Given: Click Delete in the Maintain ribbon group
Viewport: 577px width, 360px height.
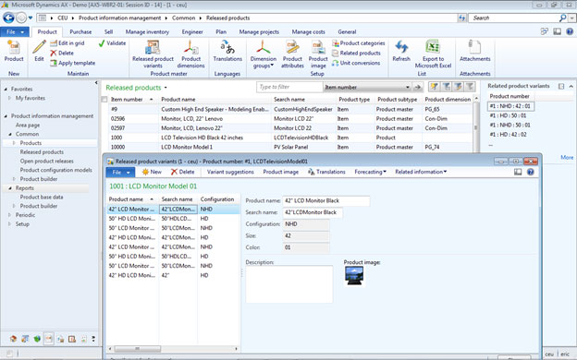Looking at the screenshot, I should (x=62, y=53).
